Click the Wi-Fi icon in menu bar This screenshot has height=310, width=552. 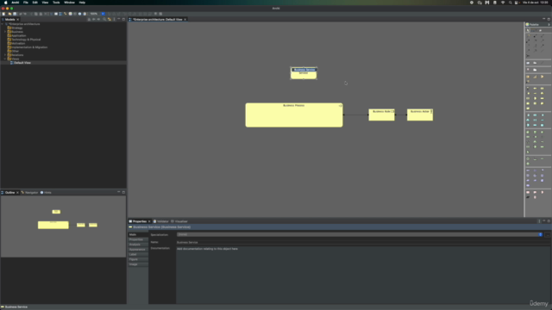pyautogui.click(x=503, y=3)
